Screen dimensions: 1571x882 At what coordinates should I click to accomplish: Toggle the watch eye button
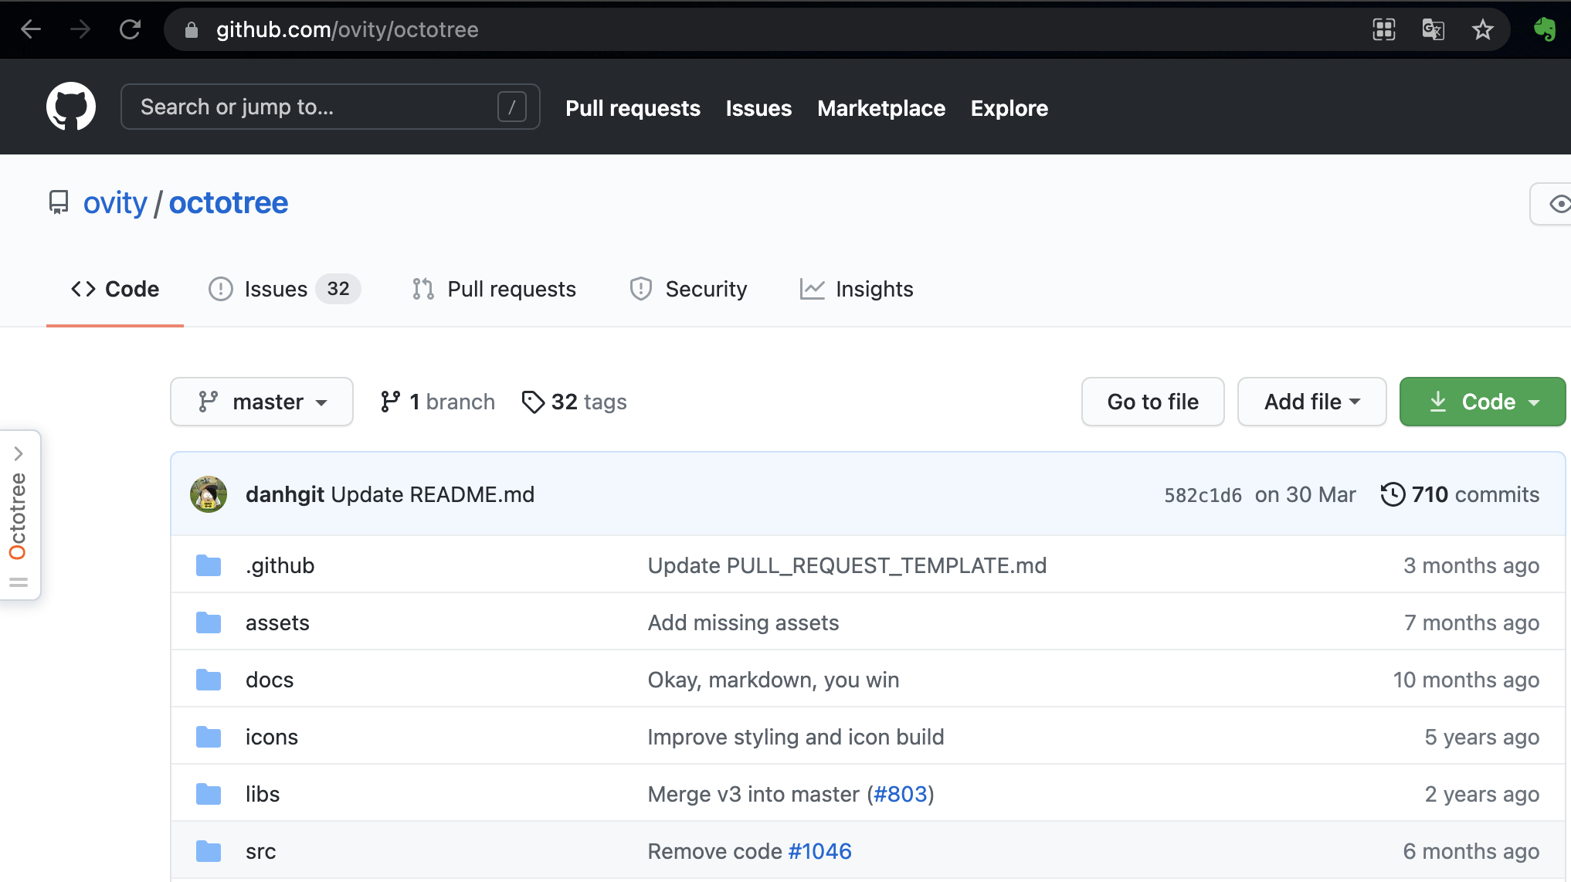pos(1557,204)
